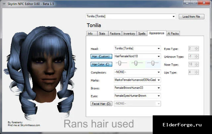212x134 pixels.
Task: Open the NPC selector dropdown arrow
Action: pyautogui.click(x=174, y=17)
